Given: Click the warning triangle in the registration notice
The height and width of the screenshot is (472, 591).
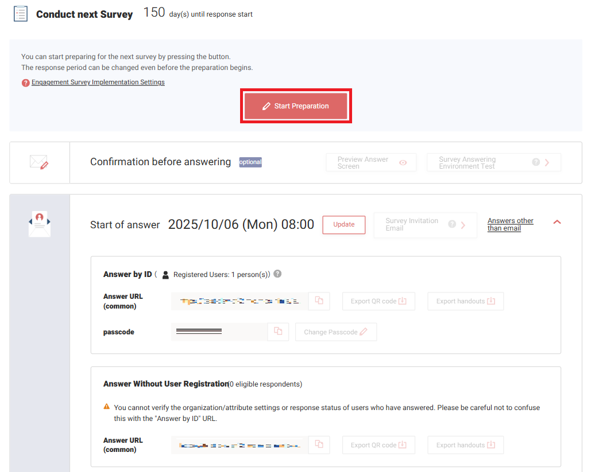Looking at the screenshot, I should click(x=106, y=407).
